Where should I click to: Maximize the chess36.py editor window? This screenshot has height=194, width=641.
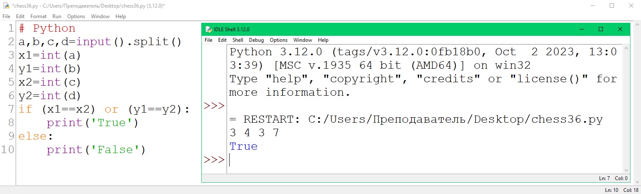click(x=612, y=6)
